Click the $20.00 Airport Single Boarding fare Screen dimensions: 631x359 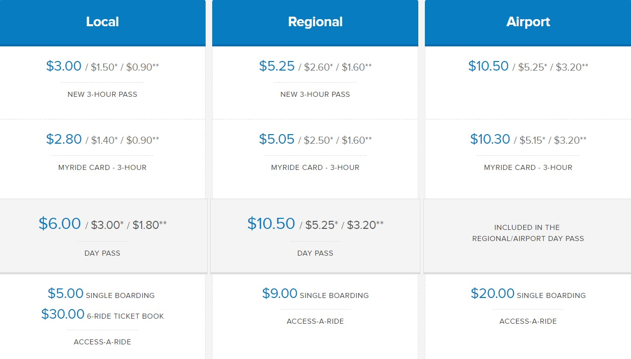492,293
